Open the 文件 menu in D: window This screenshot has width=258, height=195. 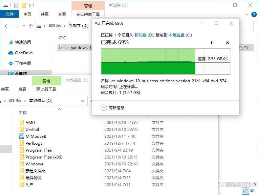[x=10, y=14]
